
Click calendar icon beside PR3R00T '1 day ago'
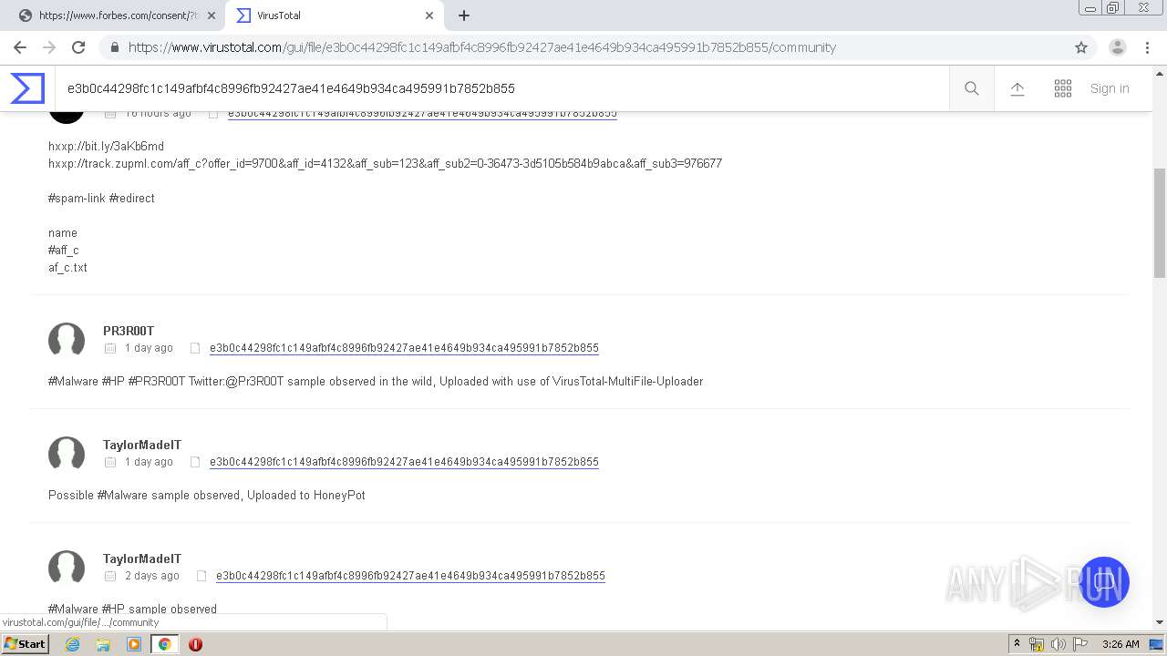pos(110,348)
